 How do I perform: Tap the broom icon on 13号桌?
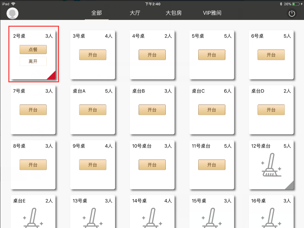93,218
